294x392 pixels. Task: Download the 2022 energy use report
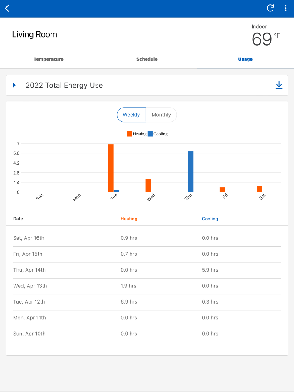(279, 85)
